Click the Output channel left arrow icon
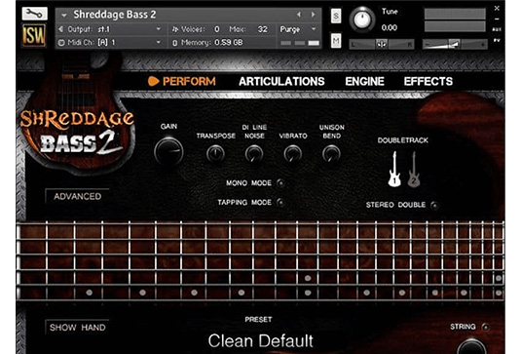This screenshot has width=521, height=354. tap(61, 29)
